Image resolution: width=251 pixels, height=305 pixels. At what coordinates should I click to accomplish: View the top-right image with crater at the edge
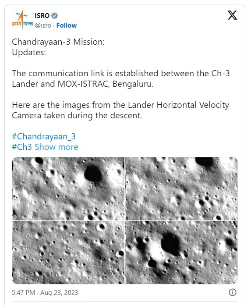pyautogui.click(x=182, y=189)
